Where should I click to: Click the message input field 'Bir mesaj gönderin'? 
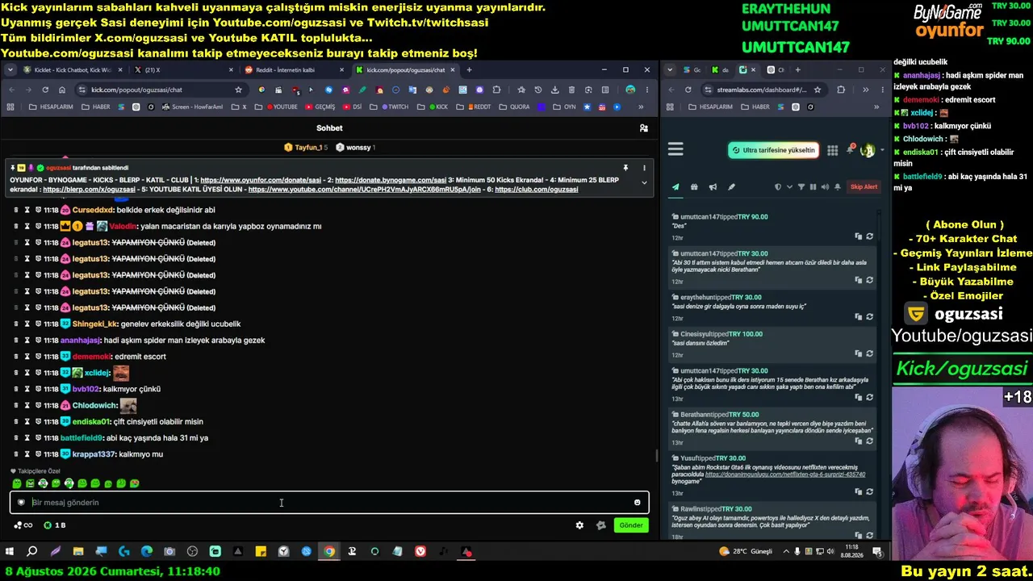[329, 503]
